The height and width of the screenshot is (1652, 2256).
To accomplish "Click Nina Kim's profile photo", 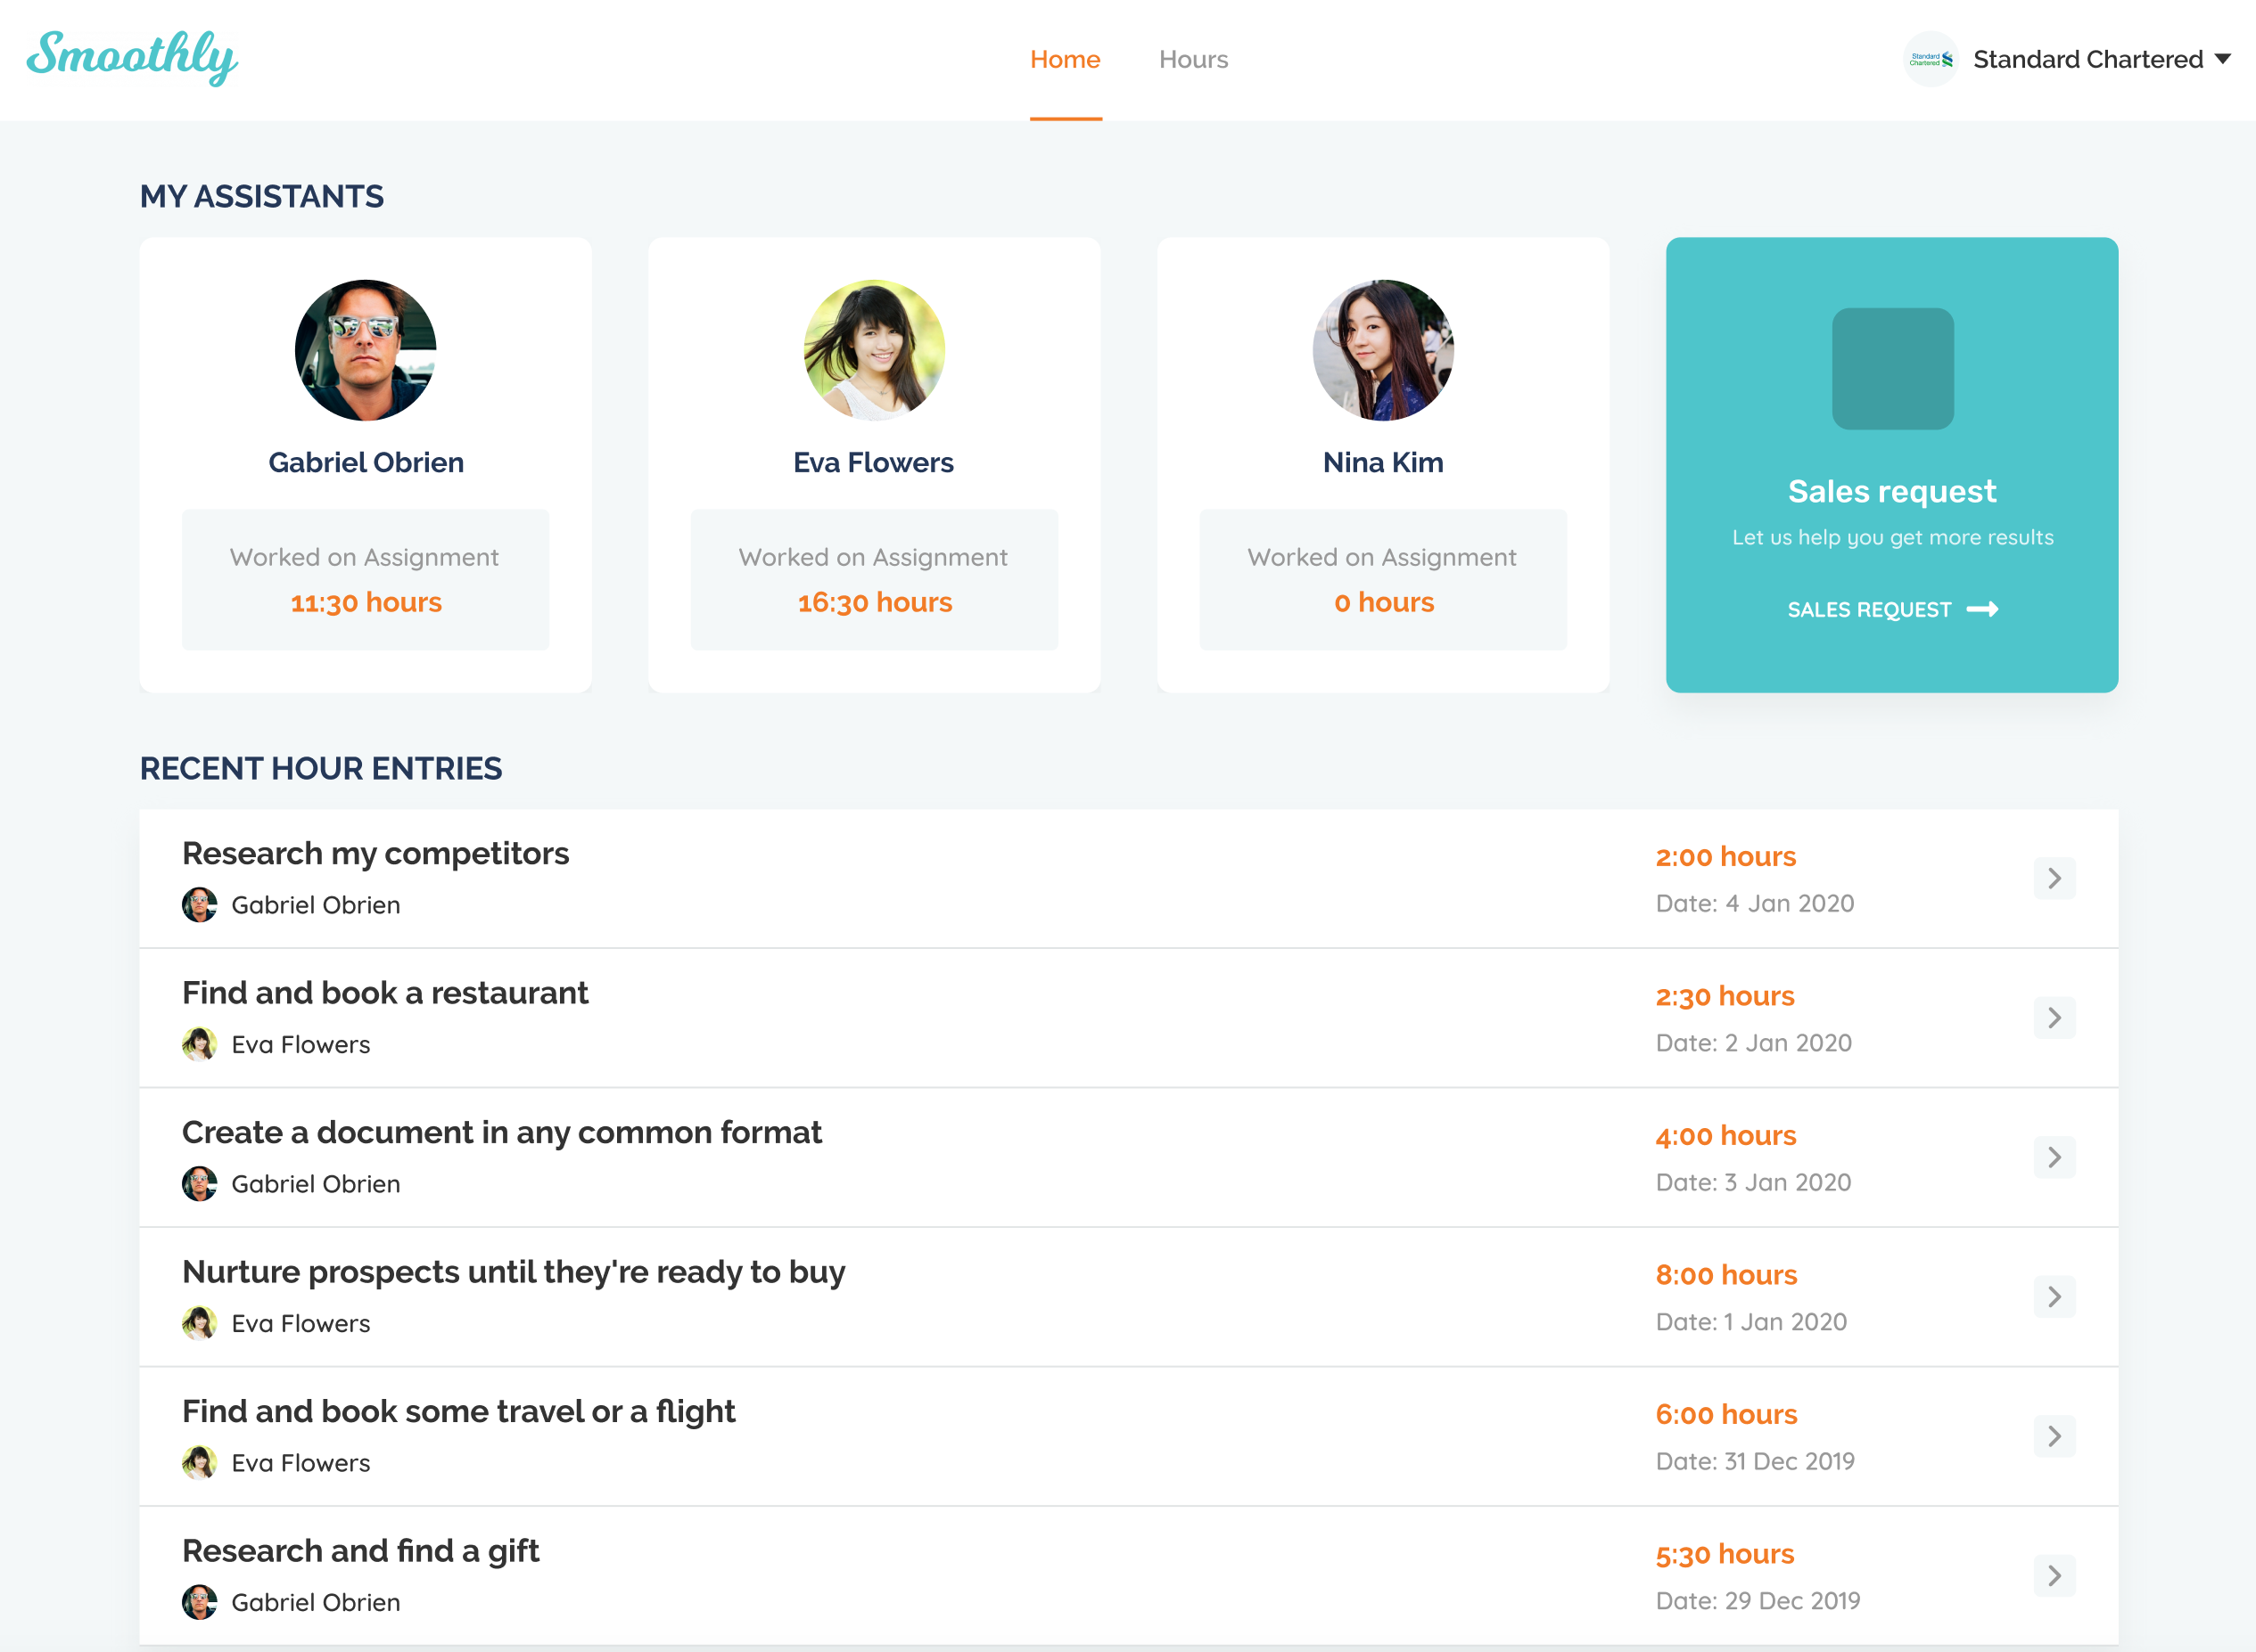I will [1383, 350].
